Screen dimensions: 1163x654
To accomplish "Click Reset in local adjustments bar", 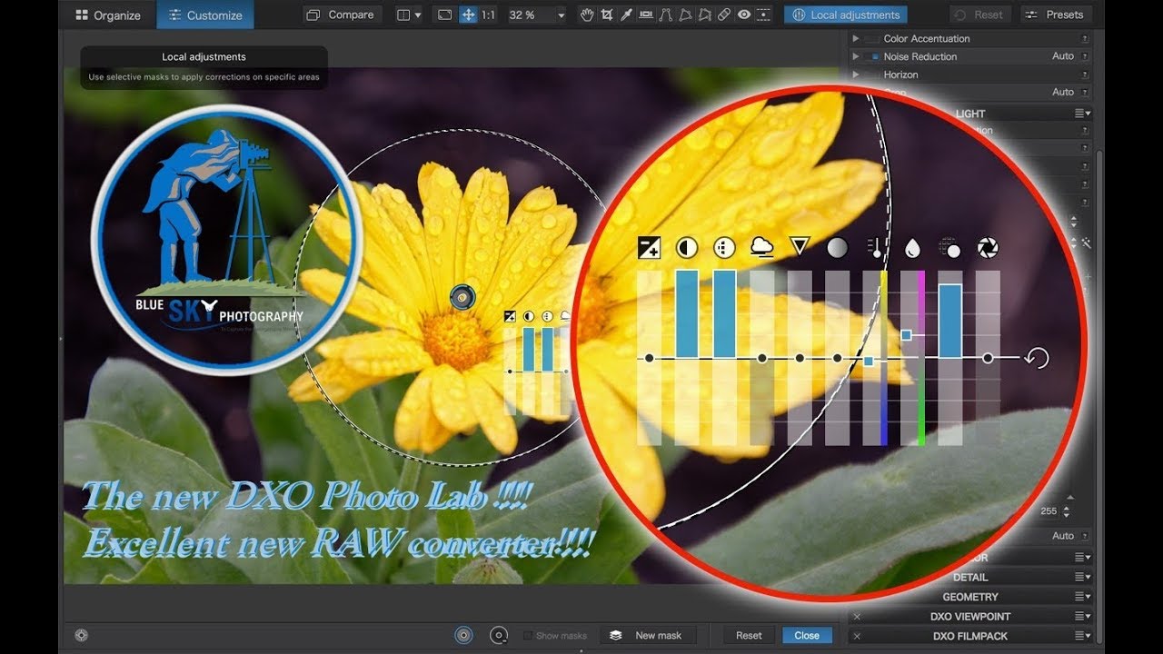I will tap(749, 635).
